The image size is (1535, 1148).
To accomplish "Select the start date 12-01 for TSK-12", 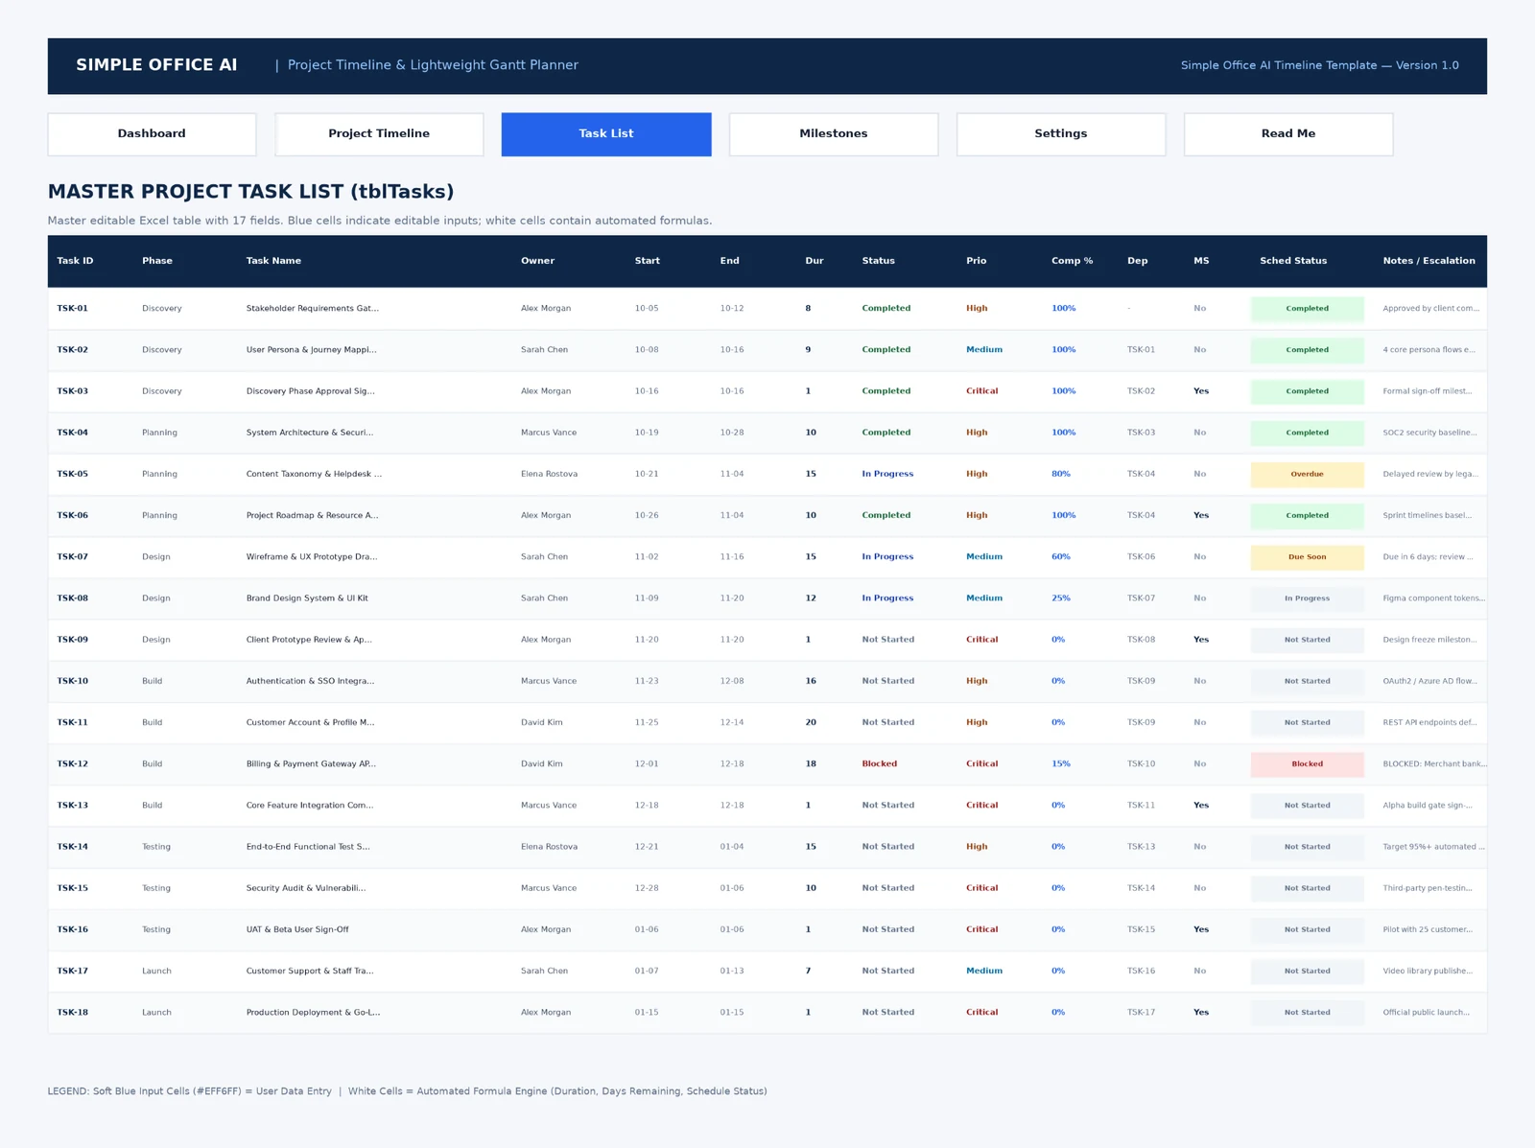I will 647,764.
